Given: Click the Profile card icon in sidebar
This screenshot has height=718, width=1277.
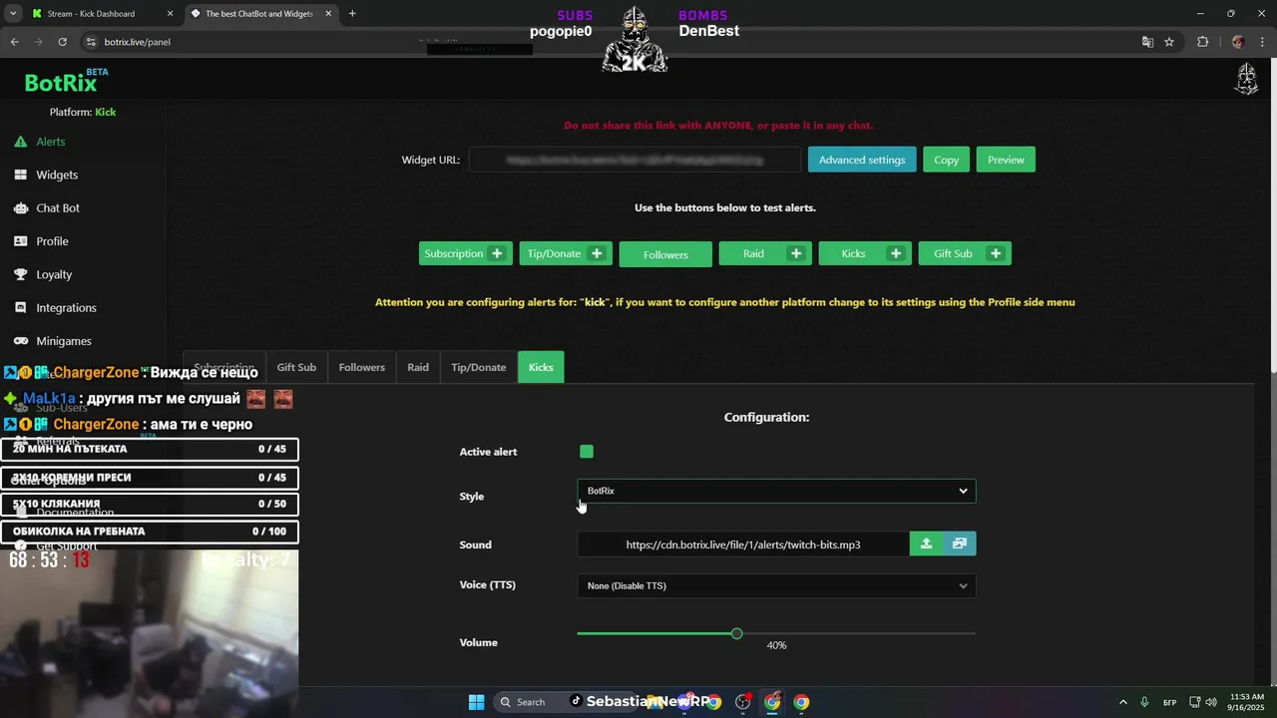Looking at the screenshot, I should pyautogui.click(x=20, y=241).
